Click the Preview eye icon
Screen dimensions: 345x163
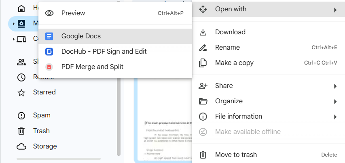pyautogui.click(x=49, y=13)
